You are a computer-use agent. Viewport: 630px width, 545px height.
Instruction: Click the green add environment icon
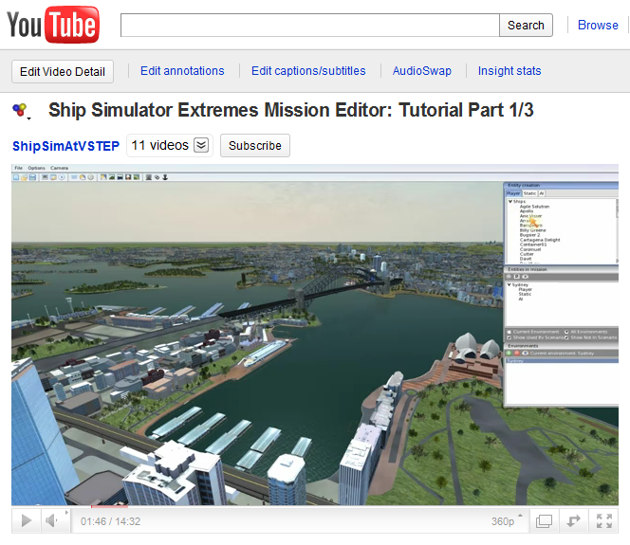pos(509,354)
